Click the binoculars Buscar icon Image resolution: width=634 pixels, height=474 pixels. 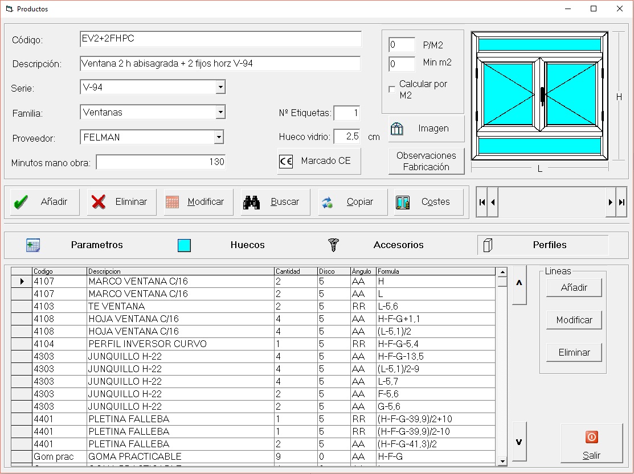tap(251, 202)
